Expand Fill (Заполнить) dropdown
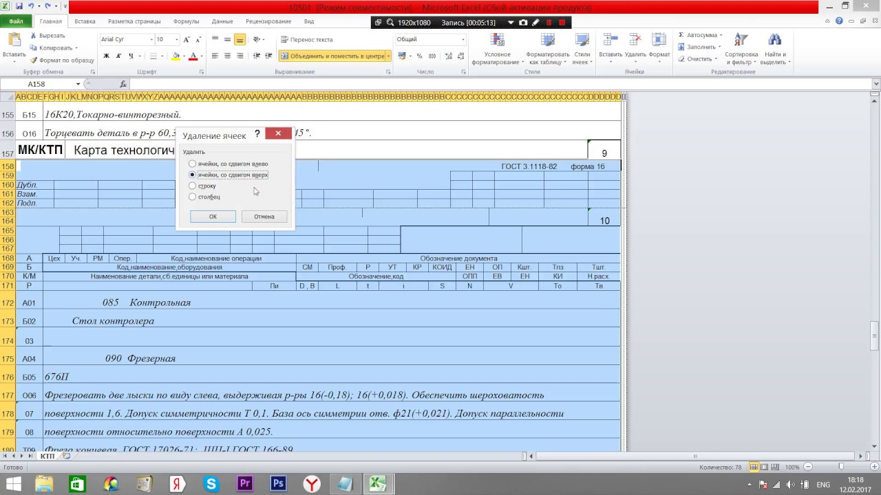 pos(720,47)
